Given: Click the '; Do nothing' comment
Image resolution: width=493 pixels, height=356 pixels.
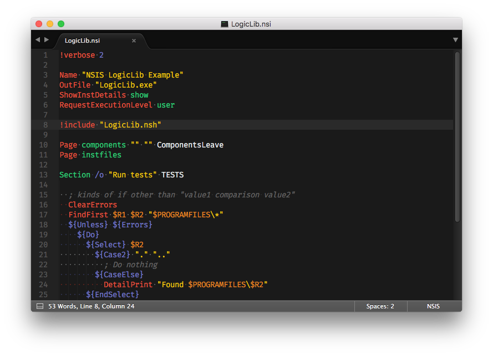Looking at the screenshot, I should [130, 265].
